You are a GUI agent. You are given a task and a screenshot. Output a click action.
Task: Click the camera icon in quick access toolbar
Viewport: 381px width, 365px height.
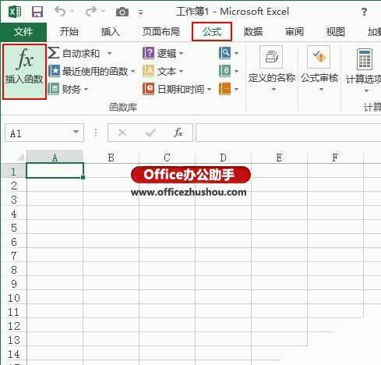[x=122, y=12]
